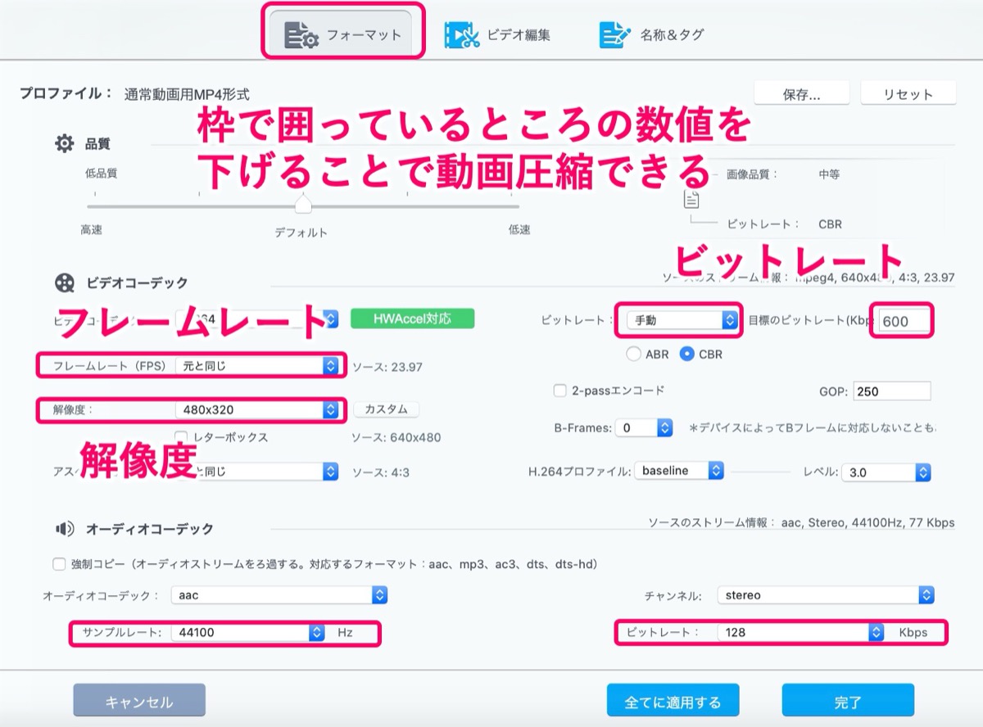983x727 pixels.
Task: Enable the レターボックス checkbox
Action: coord(182,437)
